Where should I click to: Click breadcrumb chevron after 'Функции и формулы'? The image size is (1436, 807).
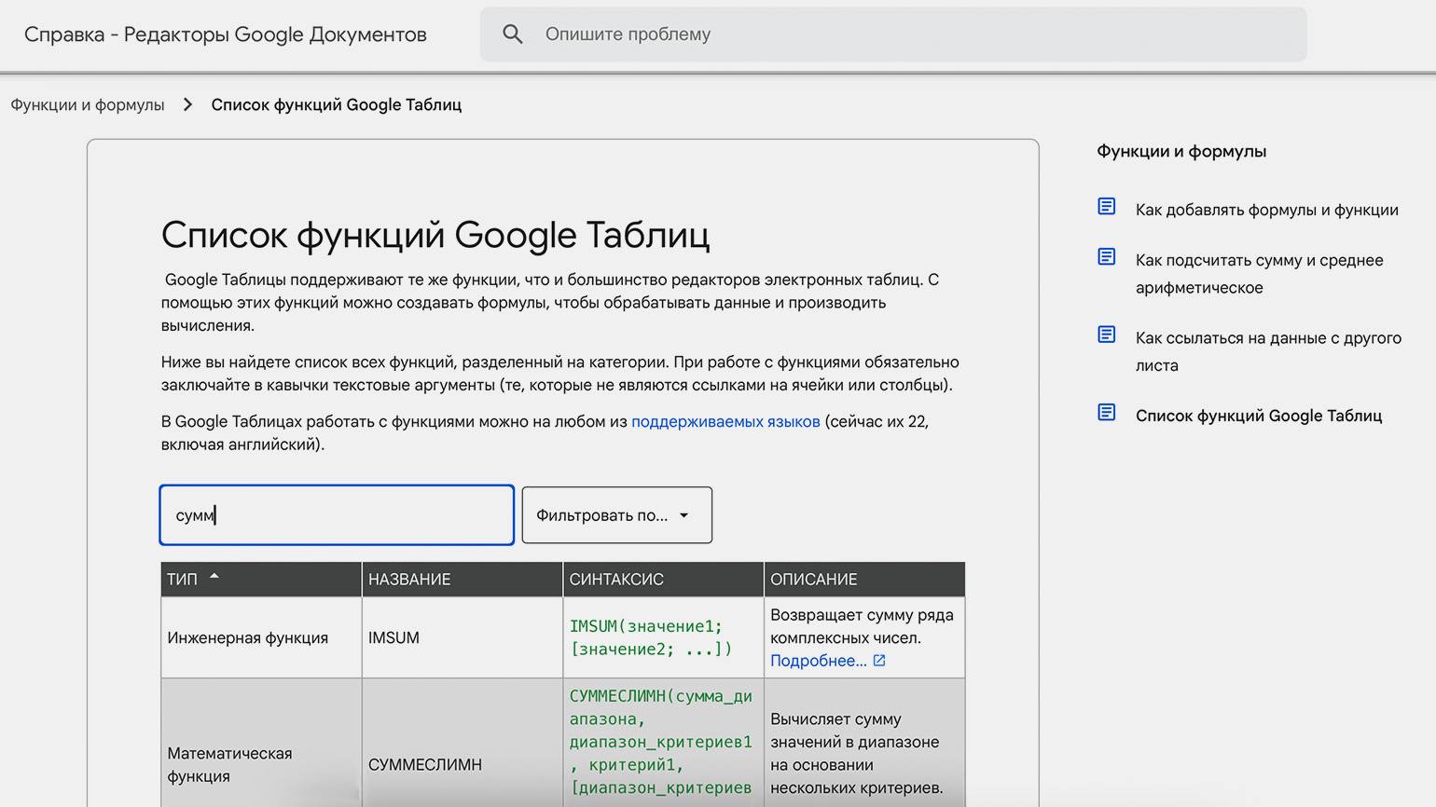[188, 104]
